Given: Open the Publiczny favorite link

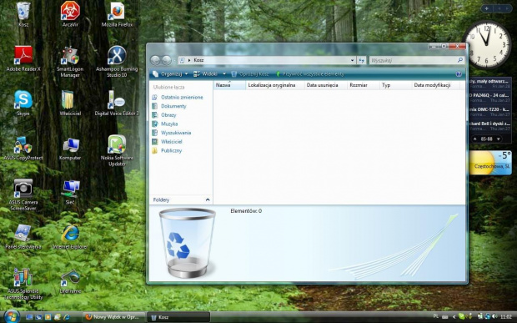Looking at the screenshot, I should [167, 151].
